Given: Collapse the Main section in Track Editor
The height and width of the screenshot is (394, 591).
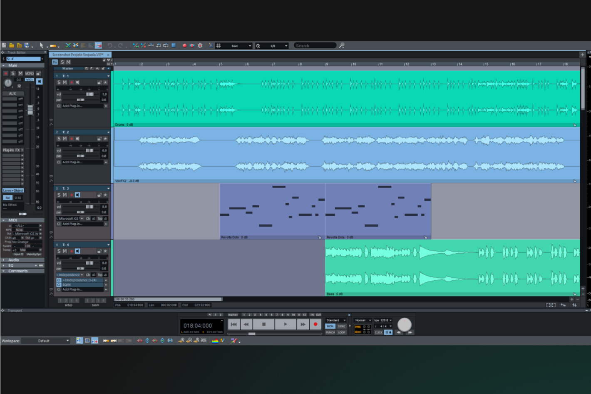Looking at the screenshot, I should (x=4, y=65).
